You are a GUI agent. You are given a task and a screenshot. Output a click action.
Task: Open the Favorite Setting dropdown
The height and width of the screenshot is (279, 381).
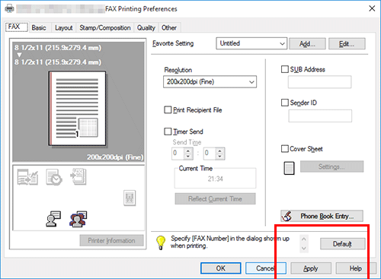point(251,43)
